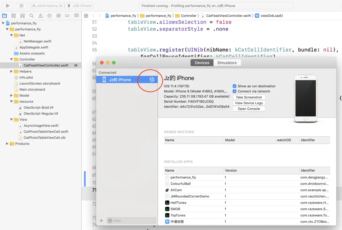The width and height of the screenshot is (342, 230).
Task: Click the plus button to add device
Action: [101, 221]
